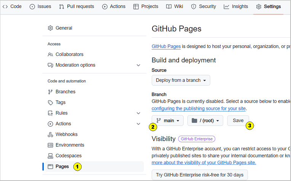Screen dimensions: 291x181
Task: Click the Codespaces sidebar icon
Action: point(50,156)
